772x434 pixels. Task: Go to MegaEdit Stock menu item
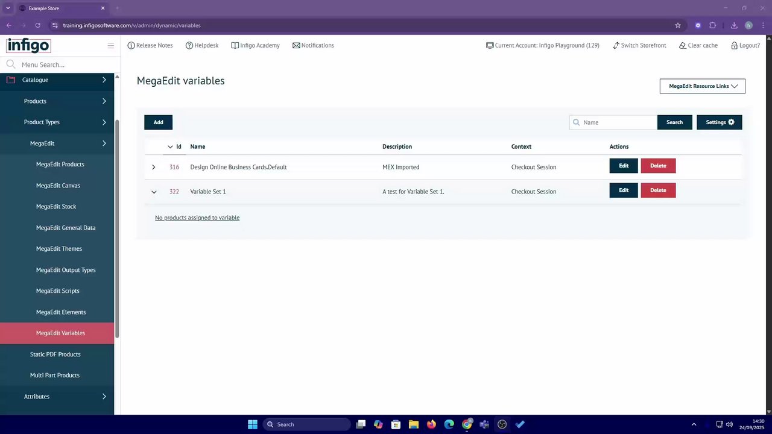pyautogui.click(x=56, y=207)
